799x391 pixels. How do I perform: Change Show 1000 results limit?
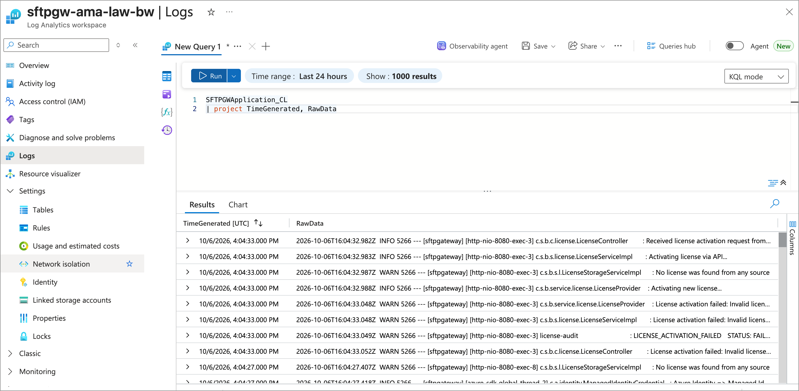click(401, 76)
